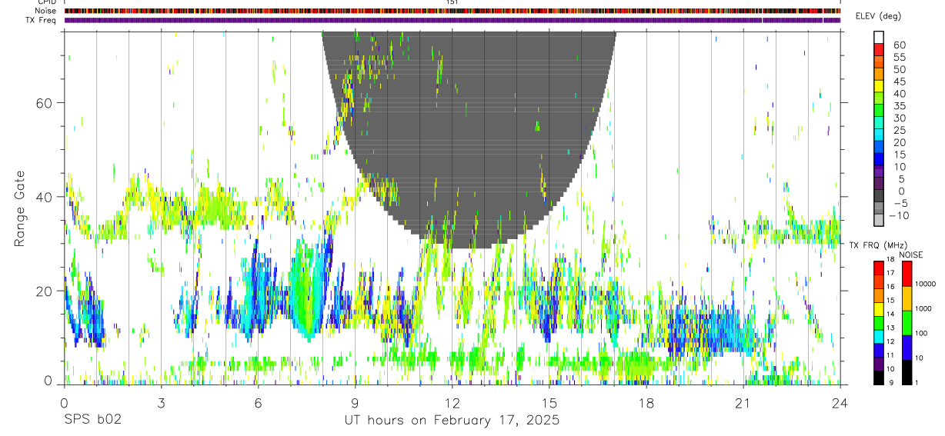945x436 pixels.
Task: Click the "151" CPID value at the top
Action: point(452,2)
